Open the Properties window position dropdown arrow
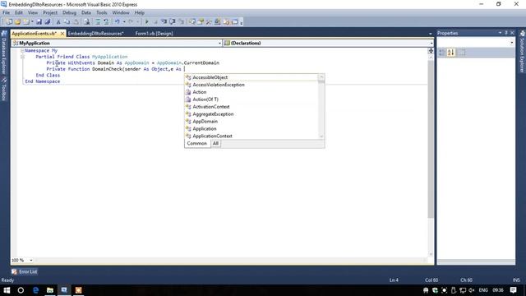The height and width of the screenshot is (296, 526). point(500,33)
